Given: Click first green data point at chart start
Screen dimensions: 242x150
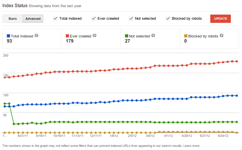Looking at the screenshot, I should click(x=5, y=103).
